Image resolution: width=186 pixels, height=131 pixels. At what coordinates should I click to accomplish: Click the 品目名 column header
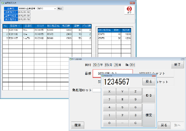(28, 26)
